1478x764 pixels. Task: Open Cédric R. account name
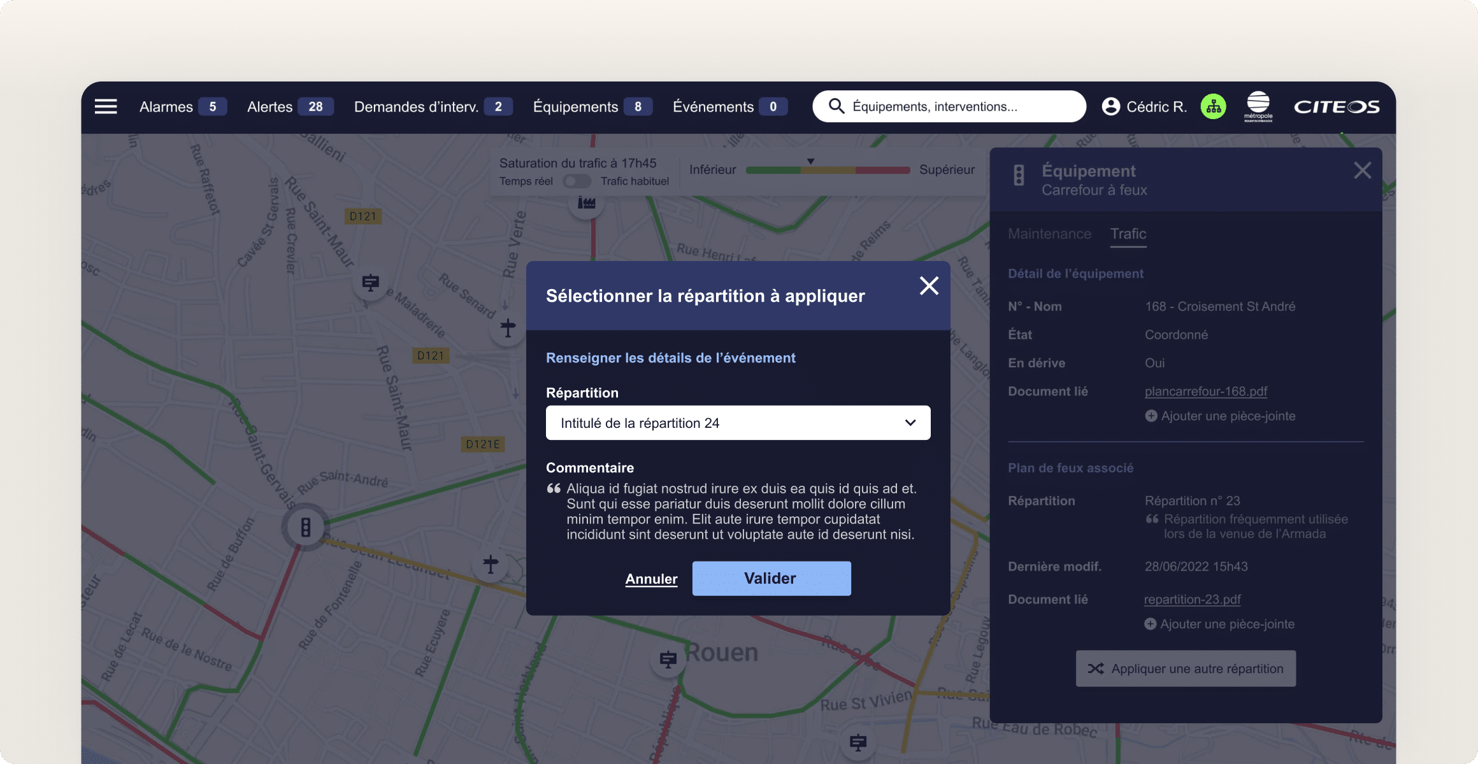point(1156,106)
